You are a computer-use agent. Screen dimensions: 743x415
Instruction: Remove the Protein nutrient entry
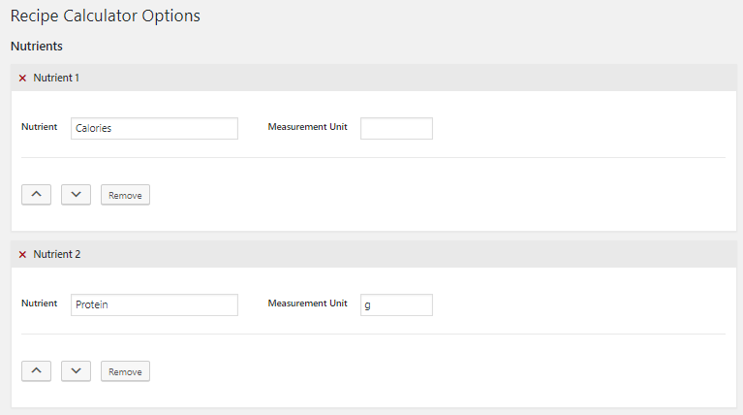coord(125,371)
